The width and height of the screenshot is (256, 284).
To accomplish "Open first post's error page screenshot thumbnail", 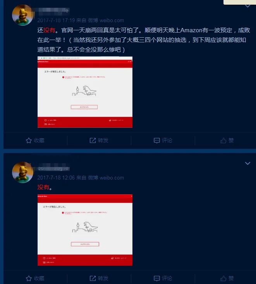I will point(85,92).
